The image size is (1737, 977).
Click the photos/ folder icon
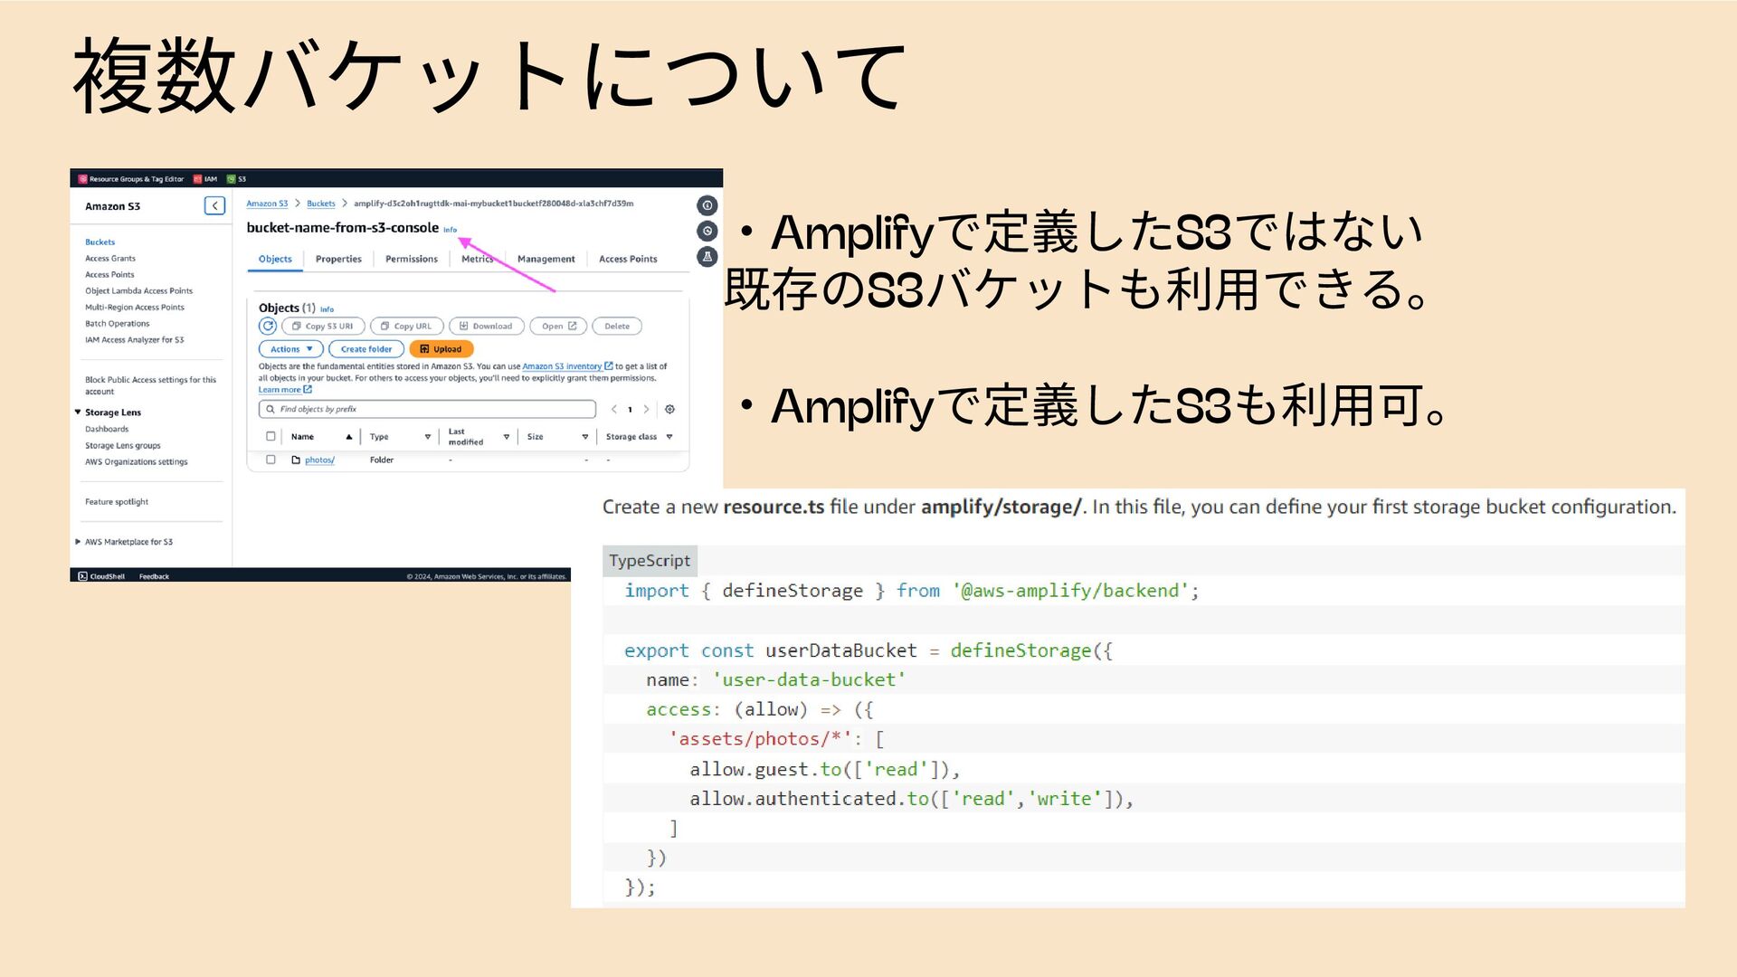[x=296, y=460]
